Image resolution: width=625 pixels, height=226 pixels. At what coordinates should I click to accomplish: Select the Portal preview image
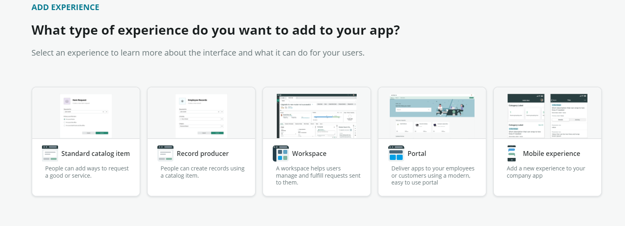[x=432, y=116]
